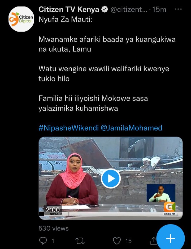This screenshot has height=249, width=191.
Task: Like the tweet with the heart icon
Action: 117,241
